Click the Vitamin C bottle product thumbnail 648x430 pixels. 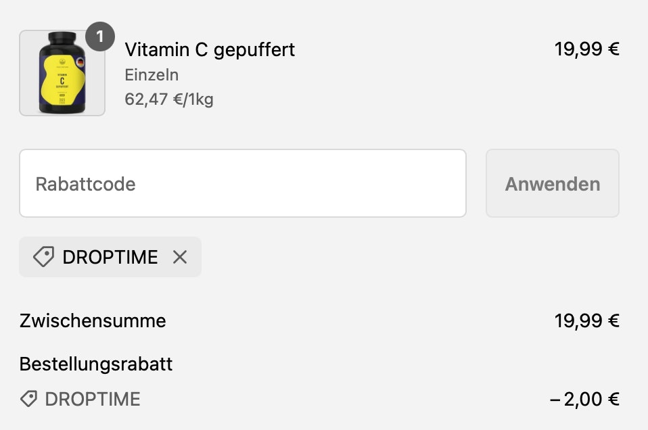pos(62,73)
